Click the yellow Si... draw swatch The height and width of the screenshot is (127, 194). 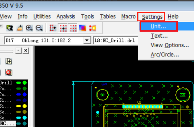coord(19,106)
